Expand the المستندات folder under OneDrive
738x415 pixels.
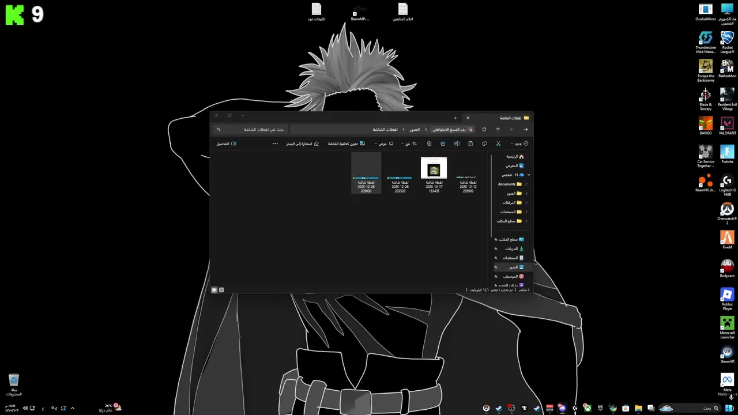[526, 212]
